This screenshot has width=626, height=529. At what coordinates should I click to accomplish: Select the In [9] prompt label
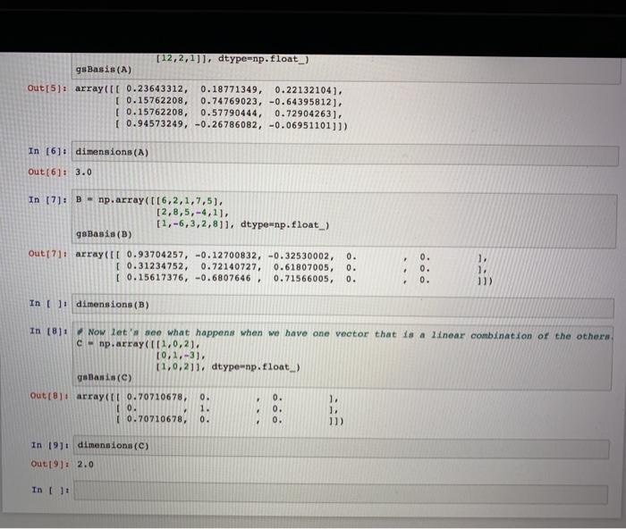[x=50, y=446]
